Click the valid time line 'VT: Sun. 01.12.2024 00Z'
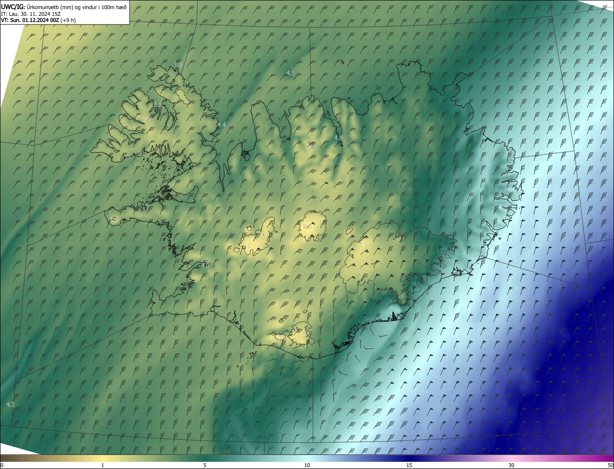The width and height of the screenshot is (614, 469). (38, 20)
